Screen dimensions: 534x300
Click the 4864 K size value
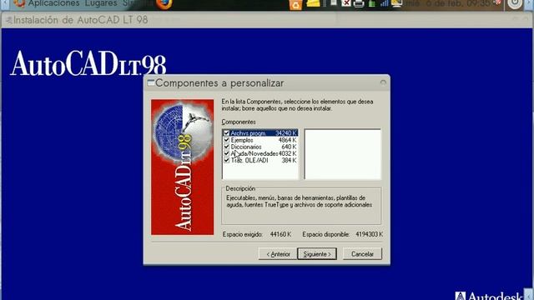point(287,140)
